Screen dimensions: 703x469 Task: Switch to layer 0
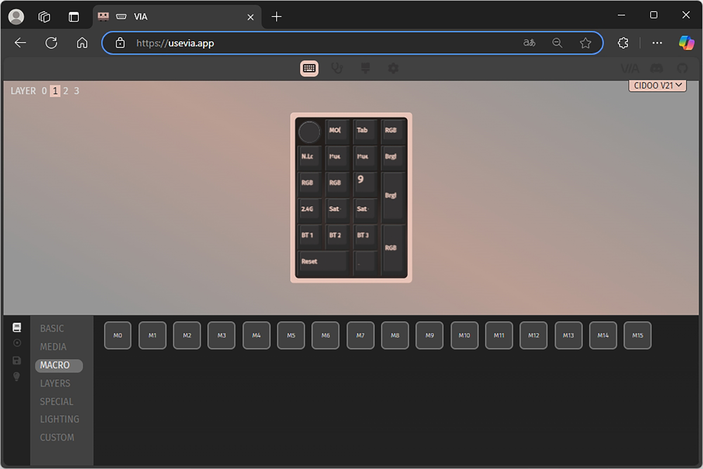(x=44, y=91)
